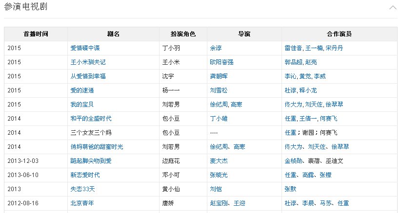The width and height of the screenshot is (402, 213).
Task: Collapse the 参演电视剧 section chevron
Action: 393,8
